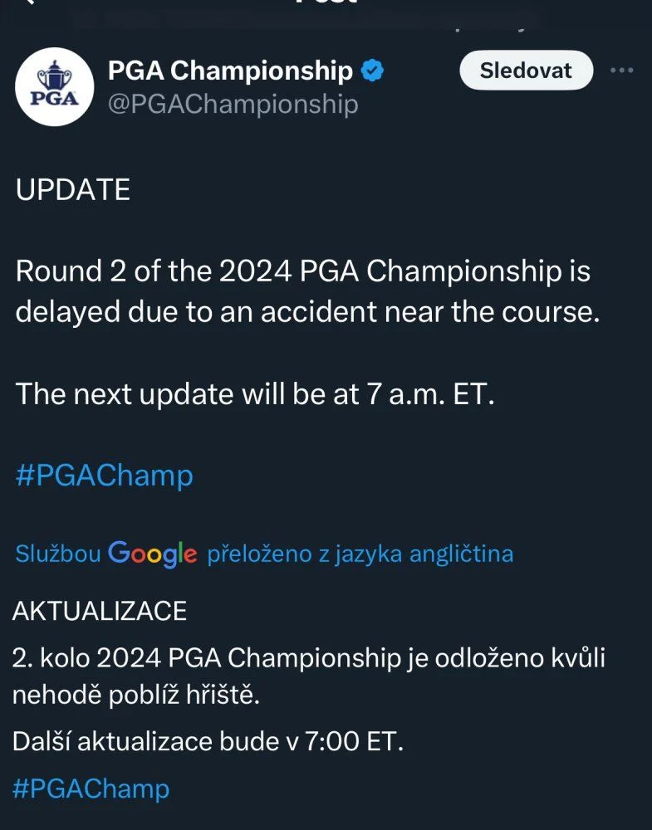Open the PGA Championship display name
Image resolution: width=652 pixels, height=830 pixels.
coord(230,71)
